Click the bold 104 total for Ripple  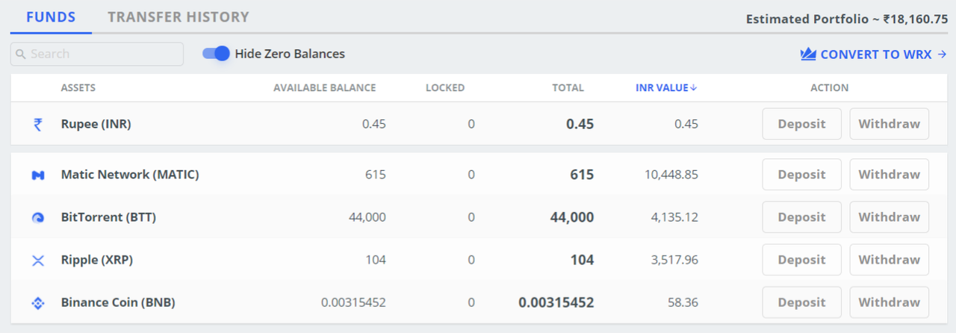pyautogui.click(x=583, y=260)
